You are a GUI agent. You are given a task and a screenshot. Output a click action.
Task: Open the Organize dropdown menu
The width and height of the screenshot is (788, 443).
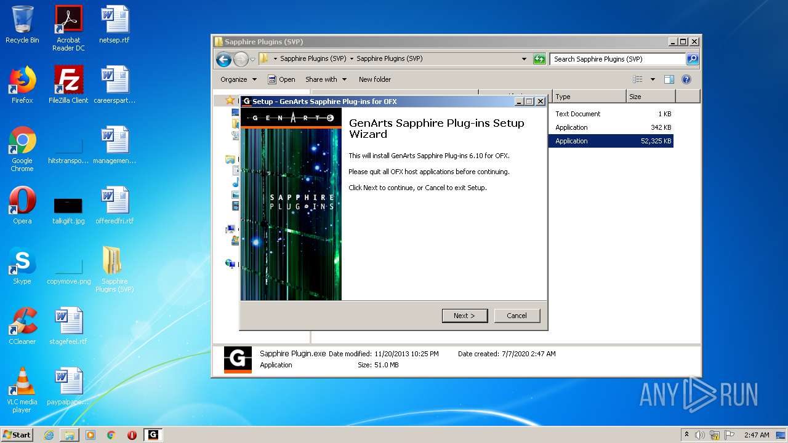tap(238, 79)
